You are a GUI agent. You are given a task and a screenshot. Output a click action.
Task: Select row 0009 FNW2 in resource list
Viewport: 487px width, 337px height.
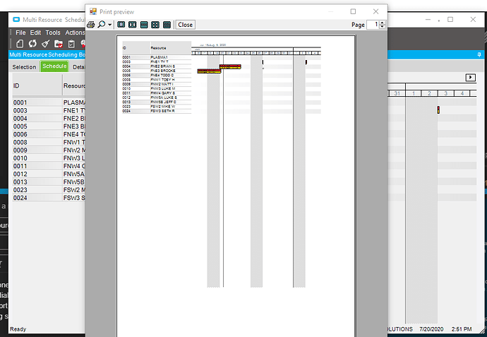(49, 150)
